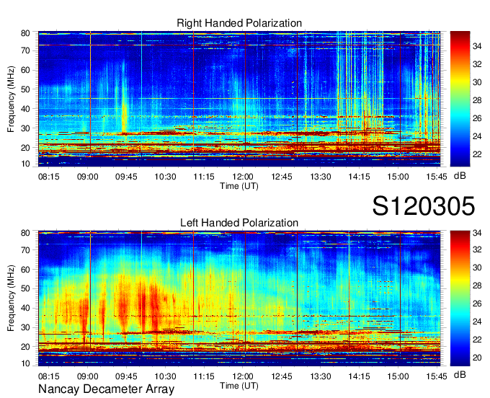Click the 12:00 time tick of Left Handed plot

click(x=243, y=376)
